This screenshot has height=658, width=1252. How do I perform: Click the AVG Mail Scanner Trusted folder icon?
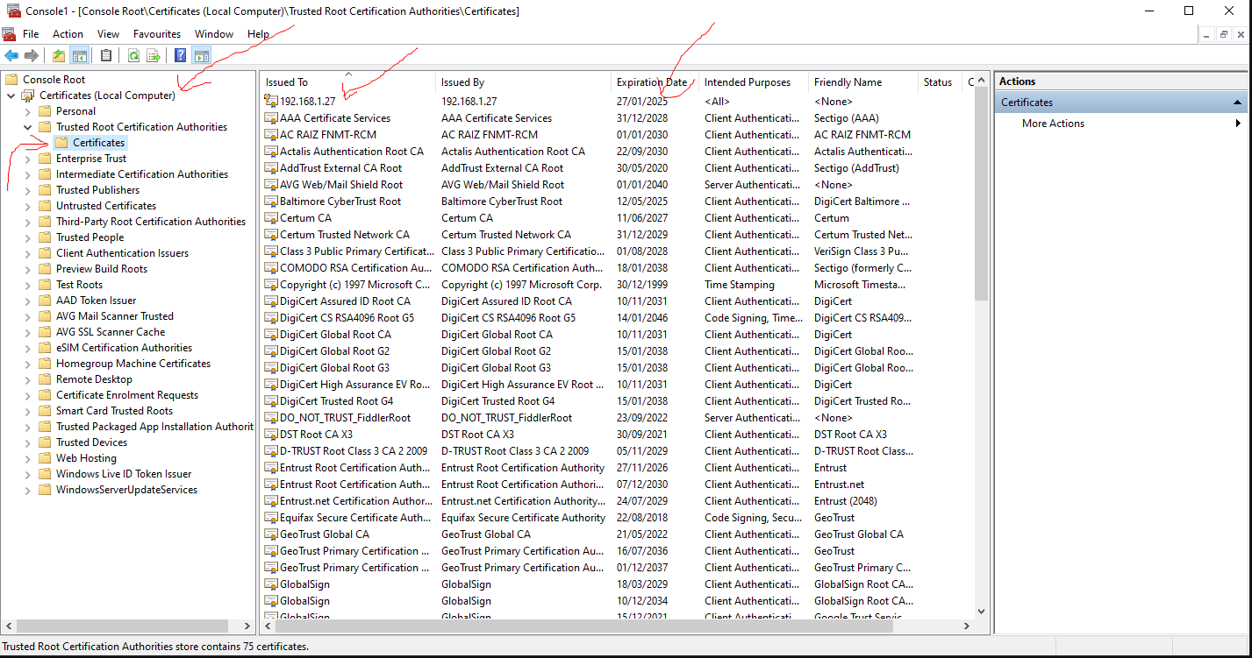[x=45, y=316]
